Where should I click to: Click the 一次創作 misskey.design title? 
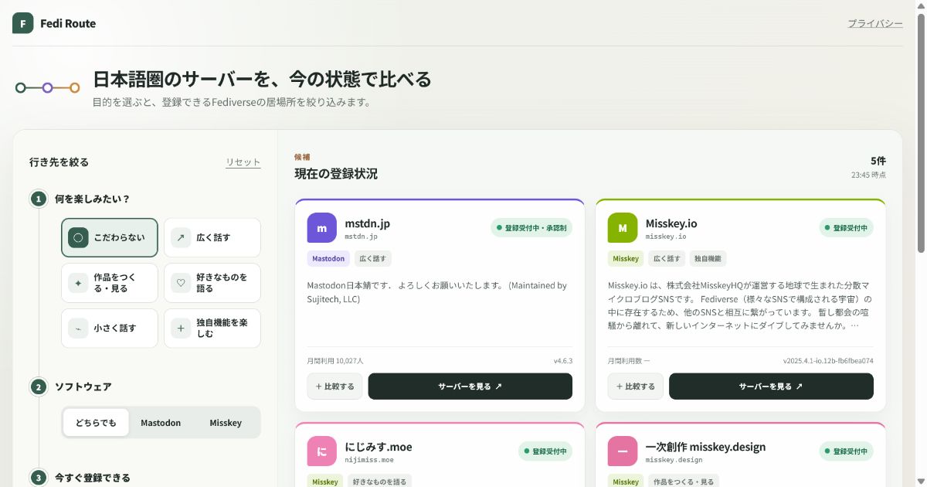[x=705, y=447]
